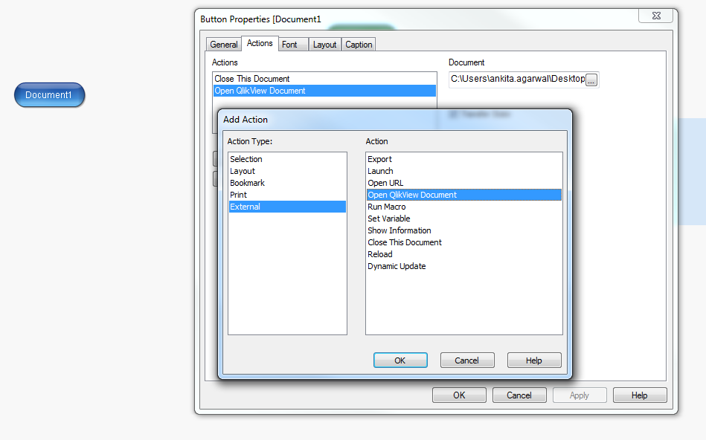Confirm Add Action dialog with OK
The height and width of the screenshot is (440, 706).
tap(400, 360)
